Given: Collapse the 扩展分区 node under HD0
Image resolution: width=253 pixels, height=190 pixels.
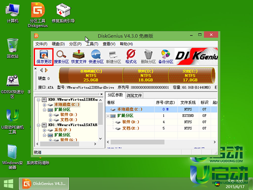Looking at the screenshot, I should point(44,110).
